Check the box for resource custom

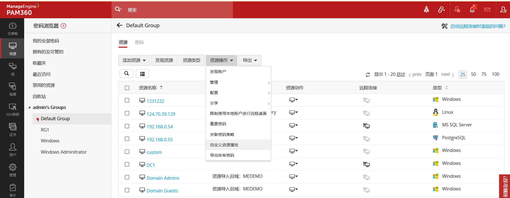127,152
